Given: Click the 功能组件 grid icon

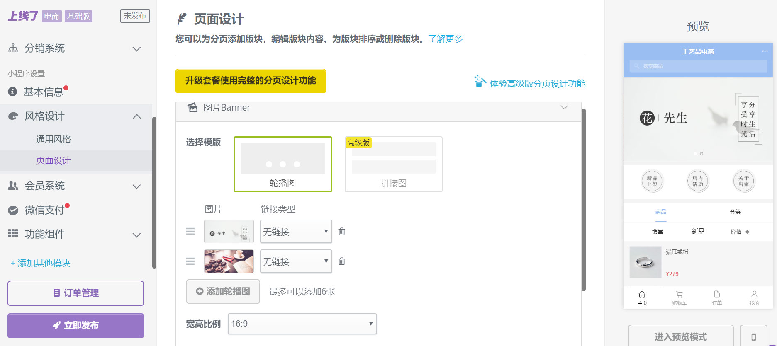Looking at the screenshot, I should (13, 233).
